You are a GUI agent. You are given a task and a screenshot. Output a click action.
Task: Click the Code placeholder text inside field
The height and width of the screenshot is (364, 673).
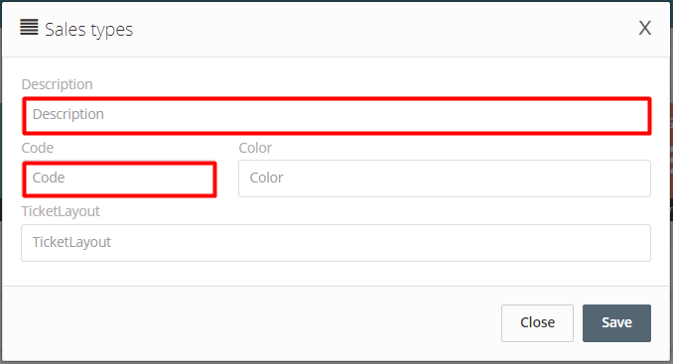49,178
